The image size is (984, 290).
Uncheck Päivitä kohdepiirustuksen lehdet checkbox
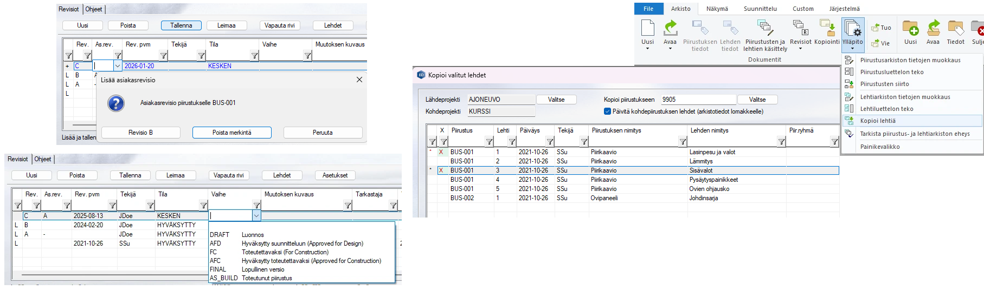[607, 111]
